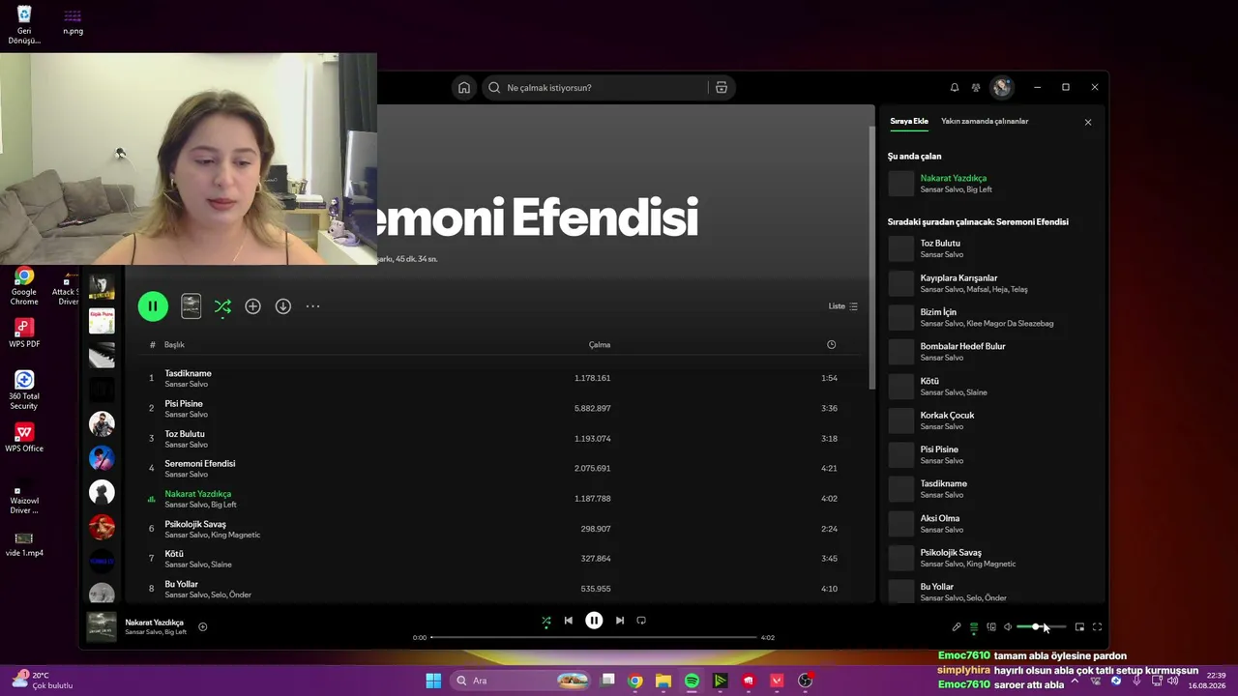This screenshot has height=696, width=1238.
Task: Sort tracks by duration clock icon
Action: tap(831, 345)
